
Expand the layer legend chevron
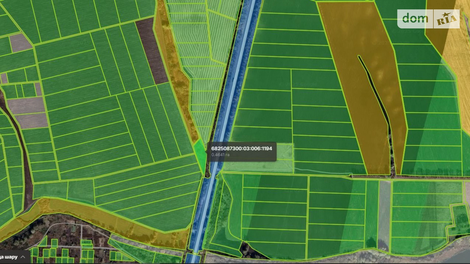pos(23,257)
